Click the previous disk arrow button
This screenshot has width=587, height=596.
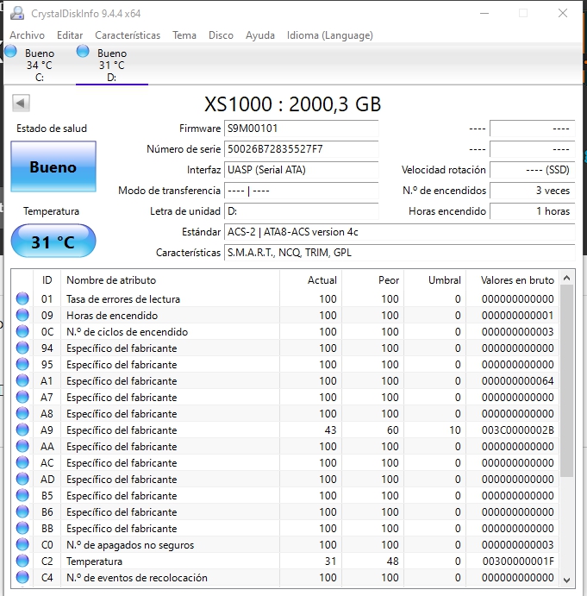[21, 103]
